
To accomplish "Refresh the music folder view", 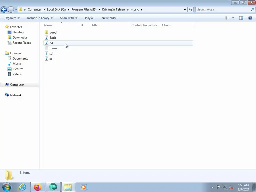I will pos(190,10).
